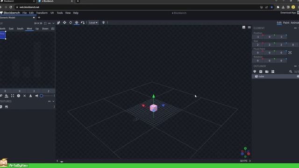The width and height of the screenshot is (299, 168).
Task: Switch to the Edit mode tab
Action: pyautogui.click(x=279, y=22)
